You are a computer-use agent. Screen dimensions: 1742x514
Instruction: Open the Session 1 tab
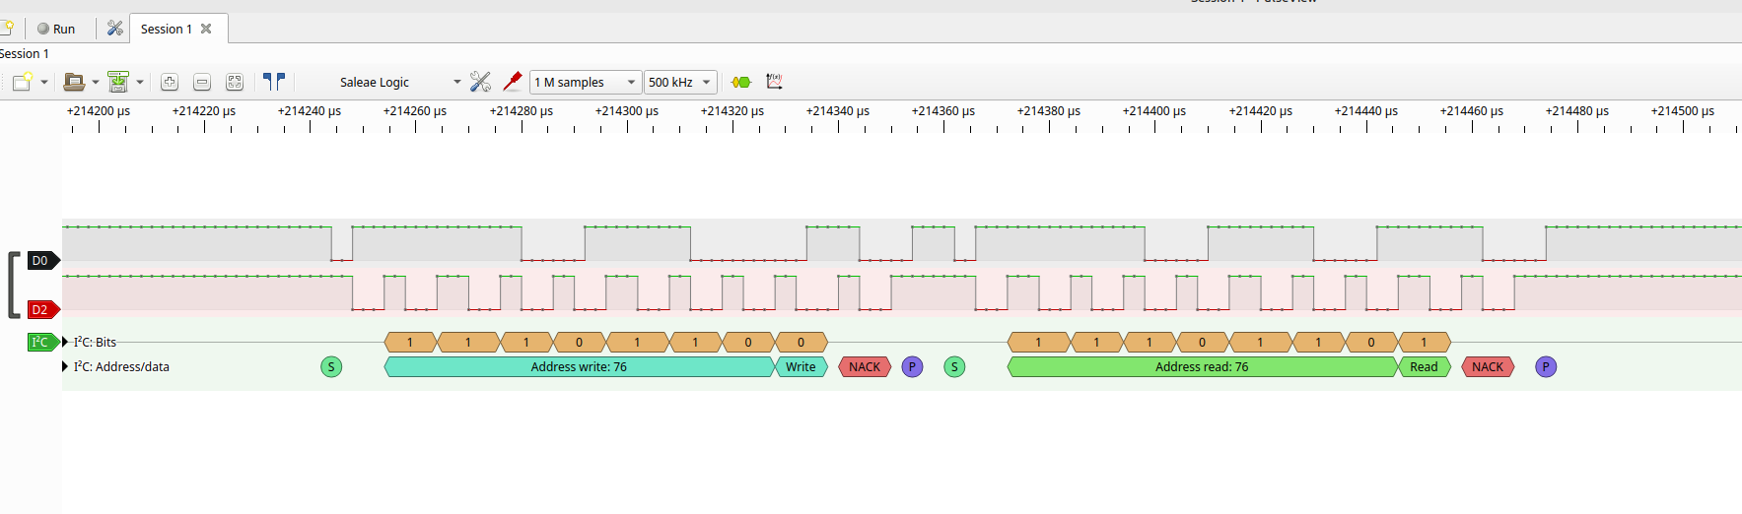click(x=166, y=29)
